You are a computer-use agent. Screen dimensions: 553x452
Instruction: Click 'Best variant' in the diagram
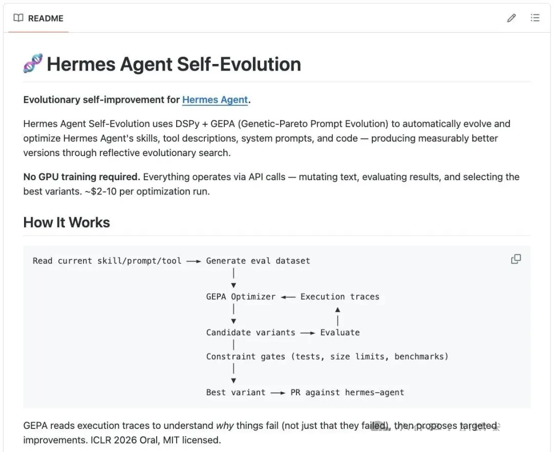tap(236, 393)
